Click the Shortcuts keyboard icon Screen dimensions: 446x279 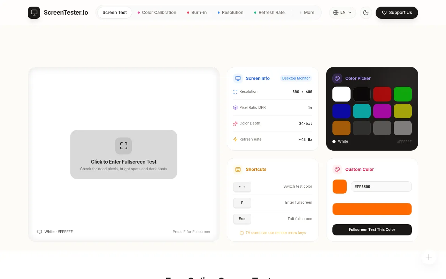(x=238, y=169)
